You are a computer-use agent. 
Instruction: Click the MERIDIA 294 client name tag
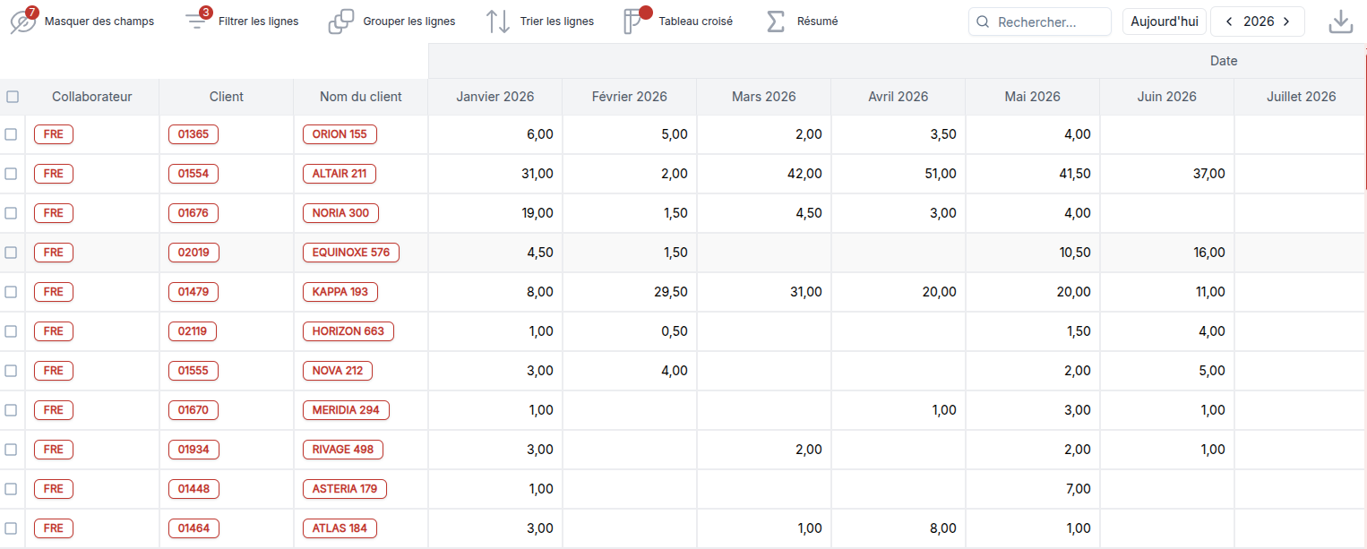(x=346, y=410)
